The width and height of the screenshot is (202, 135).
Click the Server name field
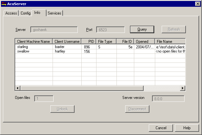[54, 30]
